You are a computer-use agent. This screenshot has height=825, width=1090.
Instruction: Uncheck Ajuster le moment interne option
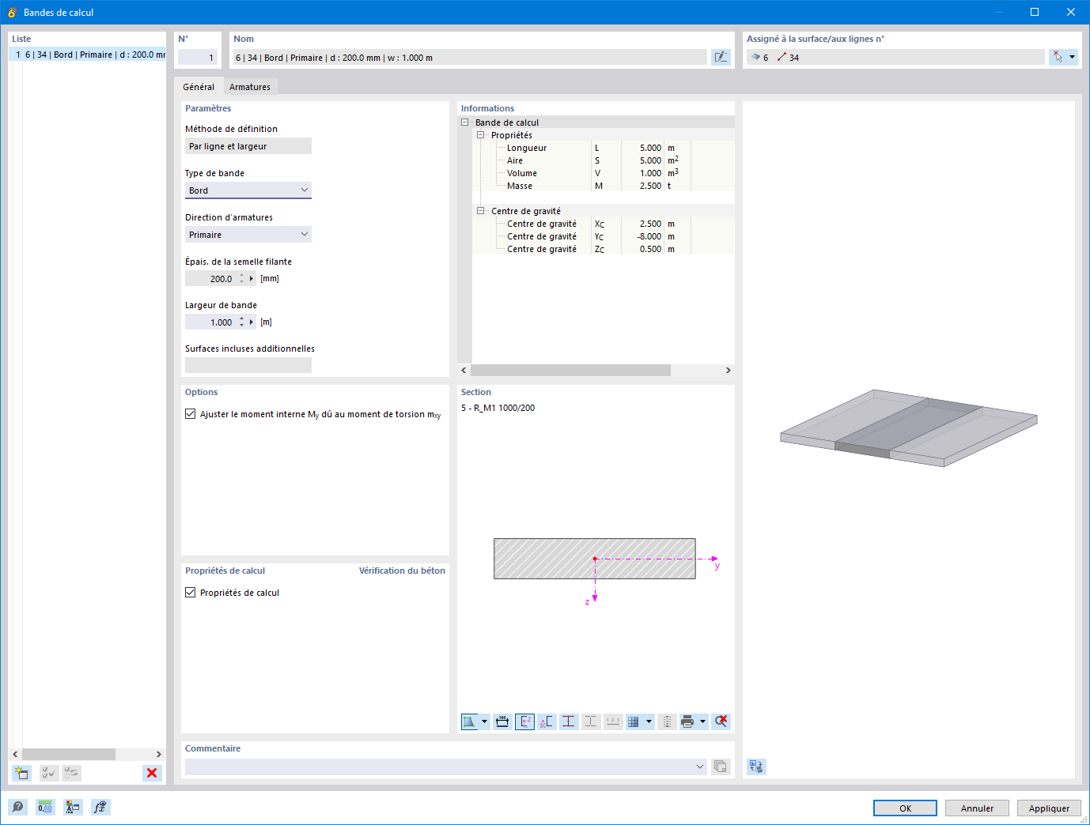(190, 413)
